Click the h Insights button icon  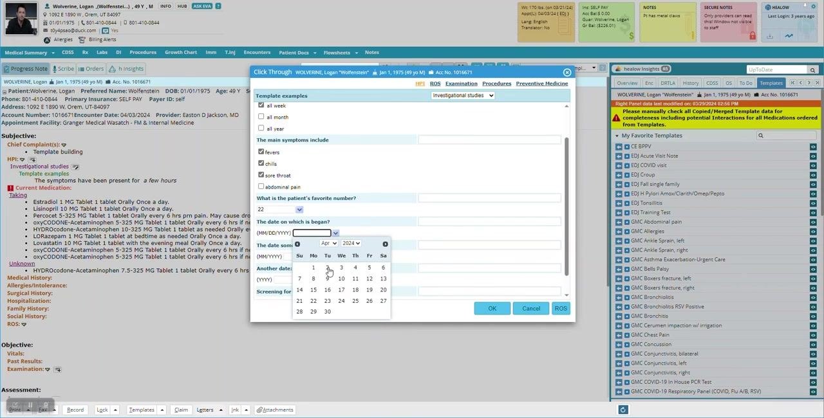point(113,69)
